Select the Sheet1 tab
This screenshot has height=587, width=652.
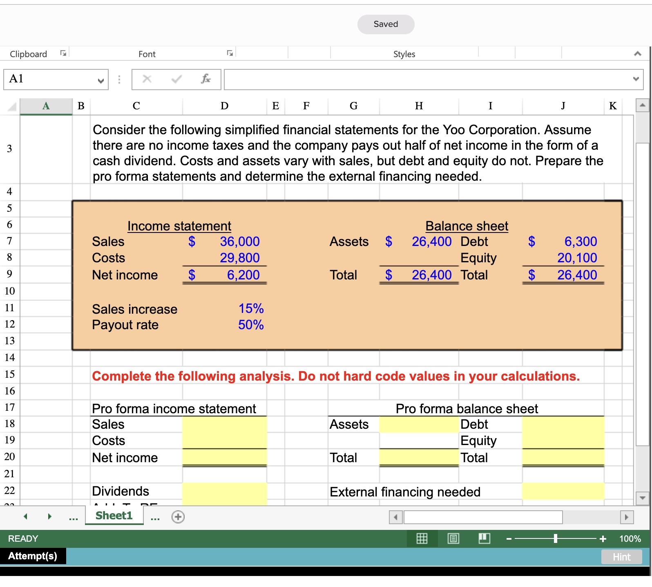114,516
